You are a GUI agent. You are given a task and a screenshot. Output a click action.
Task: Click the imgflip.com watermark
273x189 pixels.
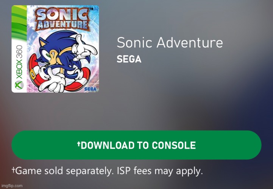point(12,186)
